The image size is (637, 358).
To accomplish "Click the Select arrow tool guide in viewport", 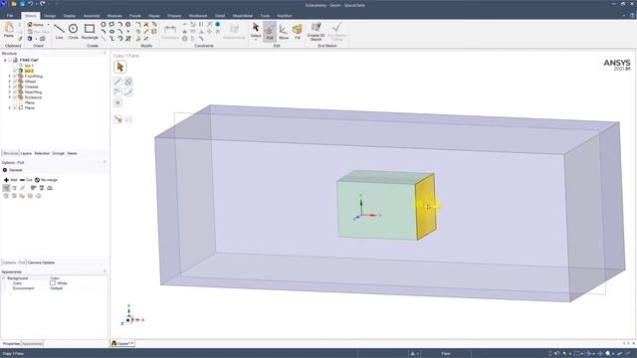I will (x=119, y=67).
